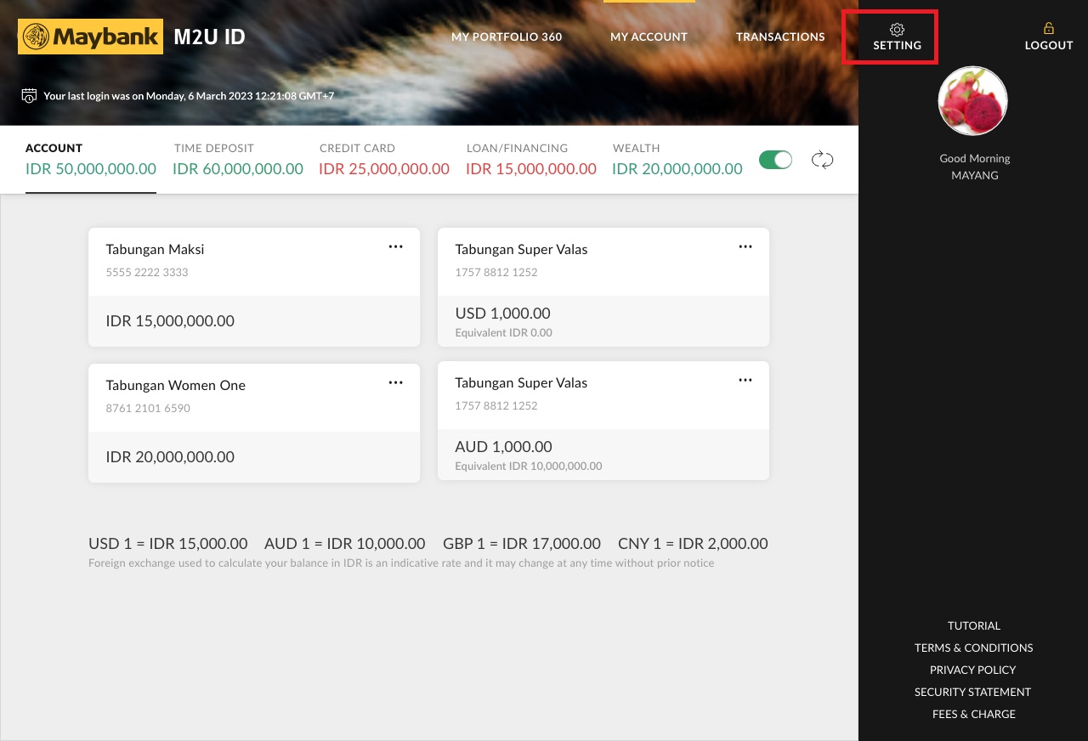
Task: Click the Logout padlock icon
Action: pos(1048,28)
